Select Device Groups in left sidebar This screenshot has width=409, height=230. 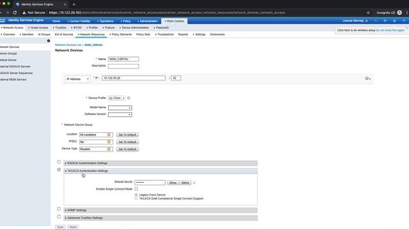click(8, 54)
